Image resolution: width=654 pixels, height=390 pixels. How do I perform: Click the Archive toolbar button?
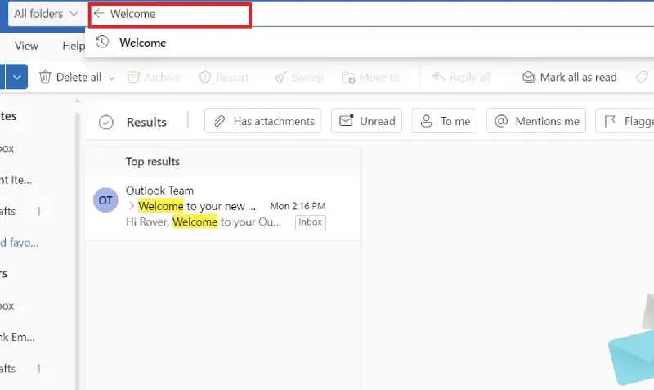pyautogui.click(x=154, y=77)
